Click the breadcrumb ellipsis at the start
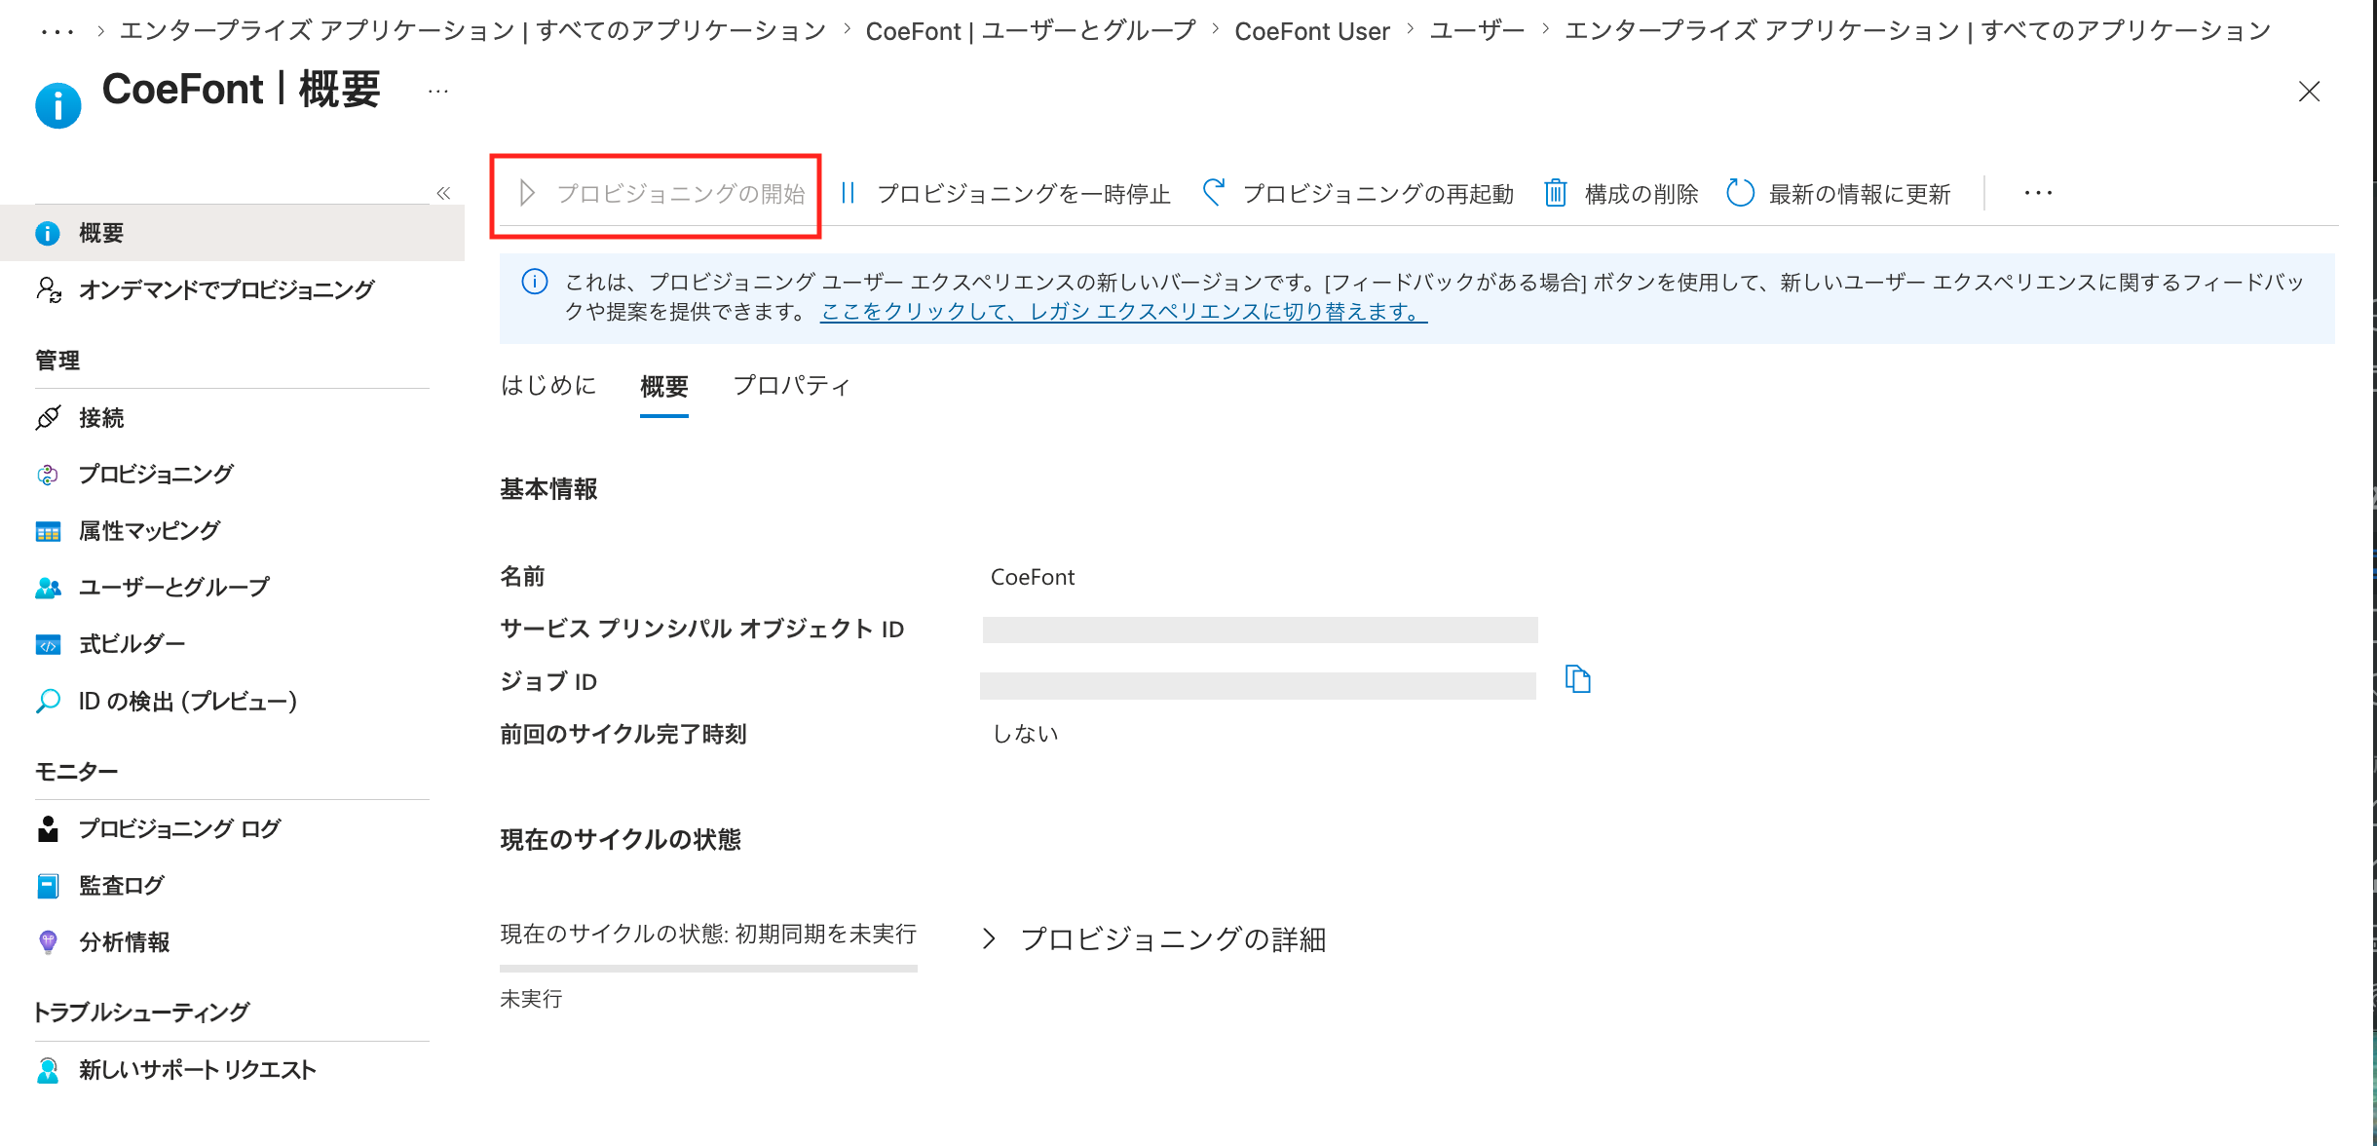 [x=57, y=31]
